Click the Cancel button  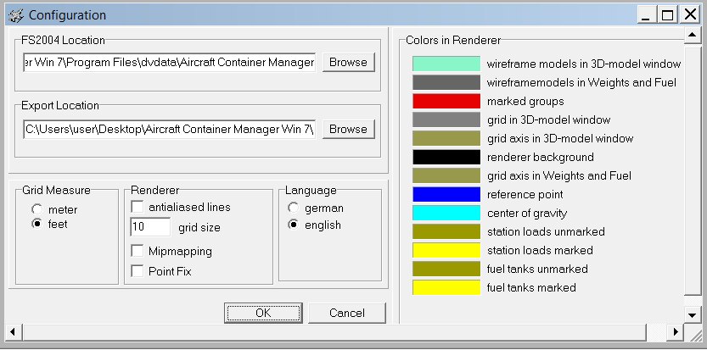(347, 313)
